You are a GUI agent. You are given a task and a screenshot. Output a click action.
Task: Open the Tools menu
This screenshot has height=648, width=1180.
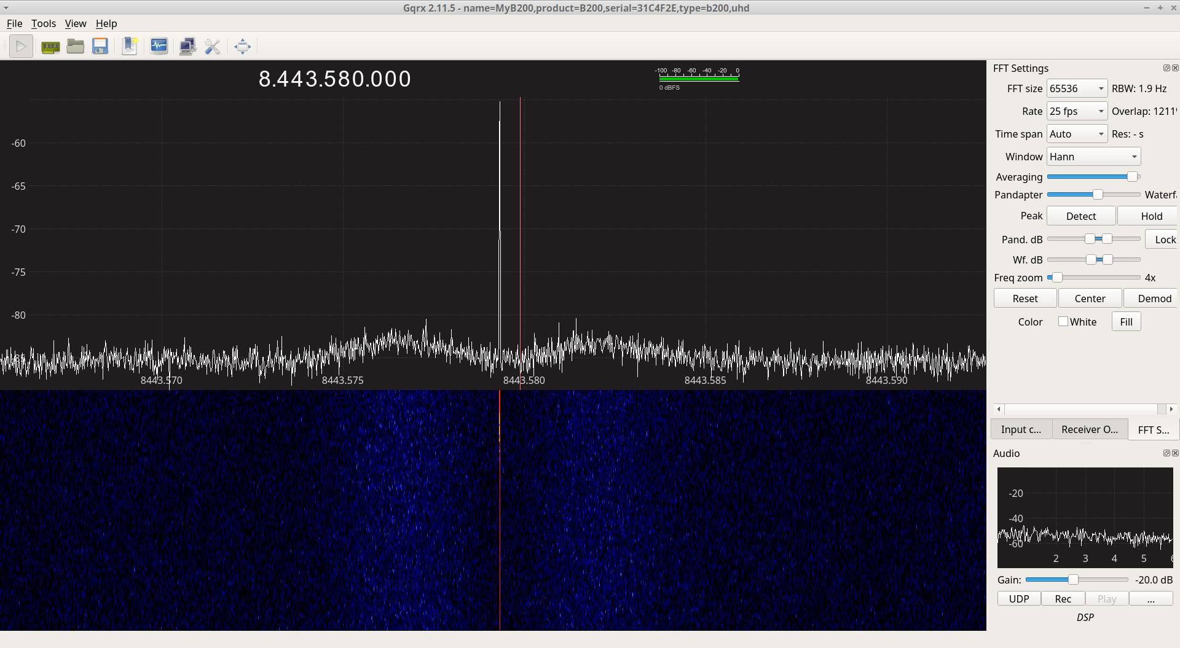pyautogui.click(x=44, y=23)
